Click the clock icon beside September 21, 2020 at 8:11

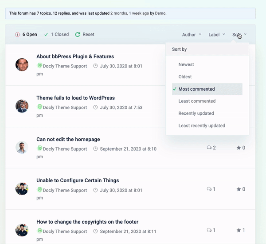click(95, 231)
